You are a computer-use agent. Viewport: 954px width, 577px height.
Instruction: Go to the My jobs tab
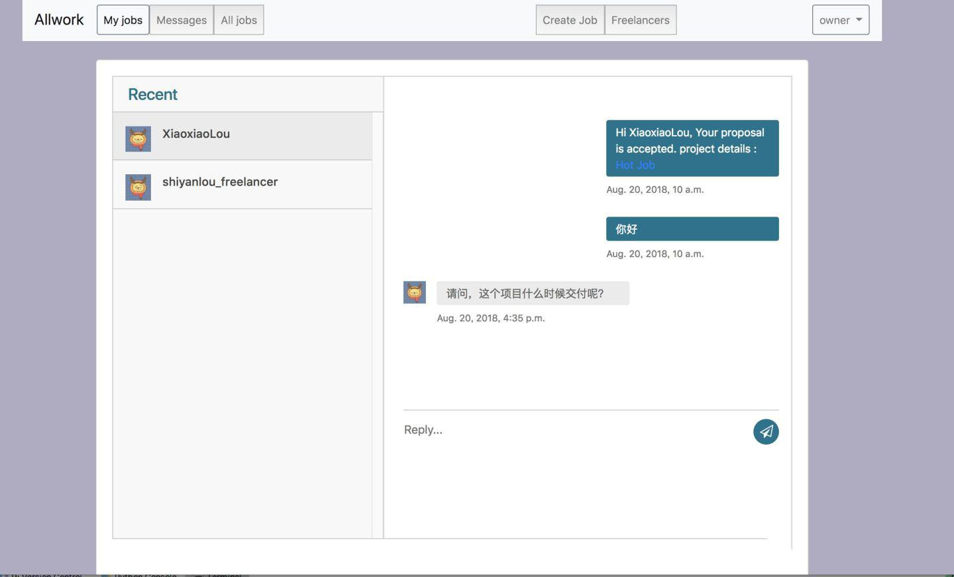pyautogui.click(x=123, y=20)
